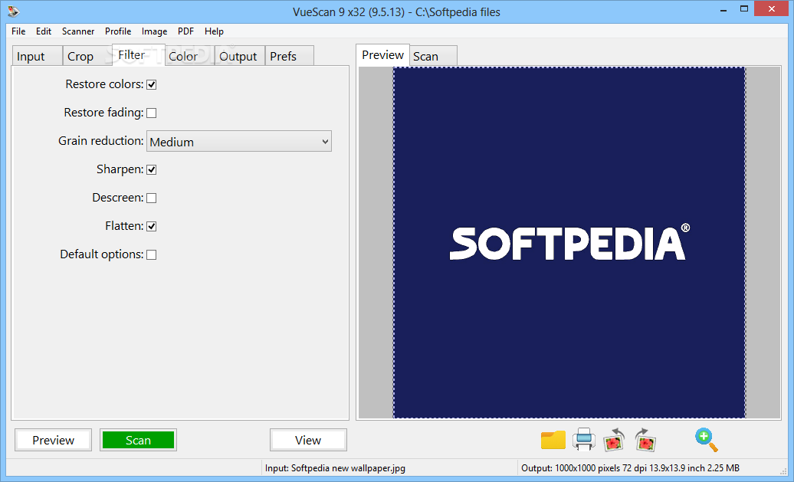Screen dimensions: 794x482
Task: Click the Grain reduction label
Action: 100,141
